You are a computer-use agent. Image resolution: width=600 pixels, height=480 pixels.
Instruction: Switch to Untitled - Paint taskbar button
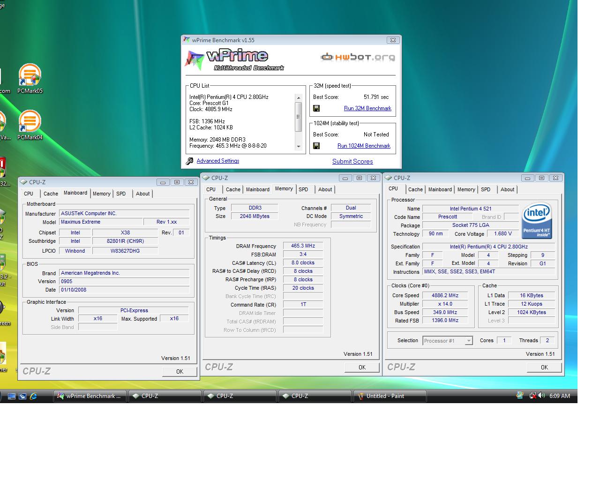coord(390,396)
